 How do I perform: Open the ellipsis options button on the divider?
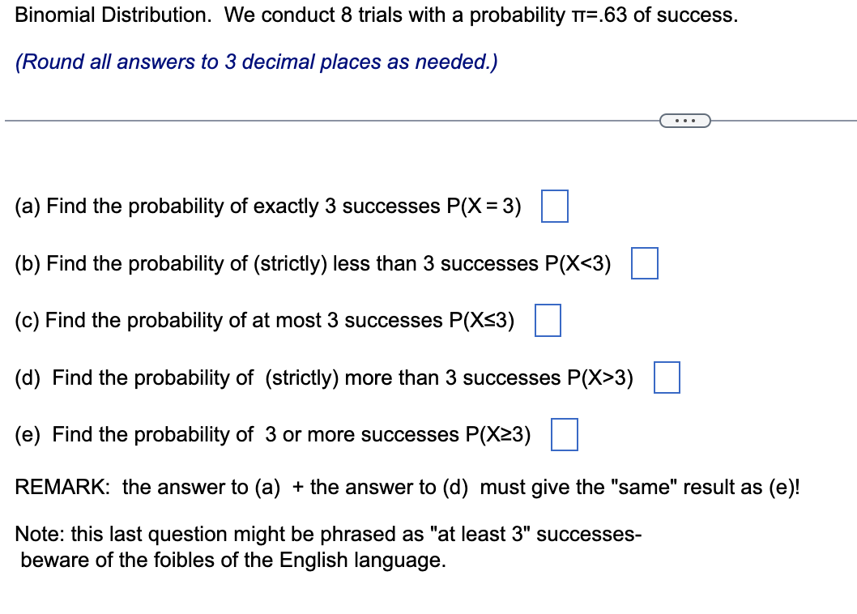click(x=686, y=120)
